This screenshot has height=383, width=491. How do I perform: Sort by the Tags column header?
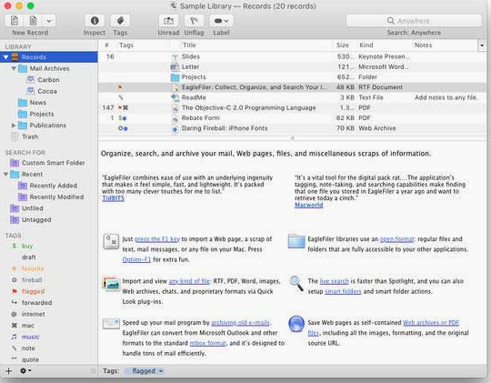(x=126, y=45)
